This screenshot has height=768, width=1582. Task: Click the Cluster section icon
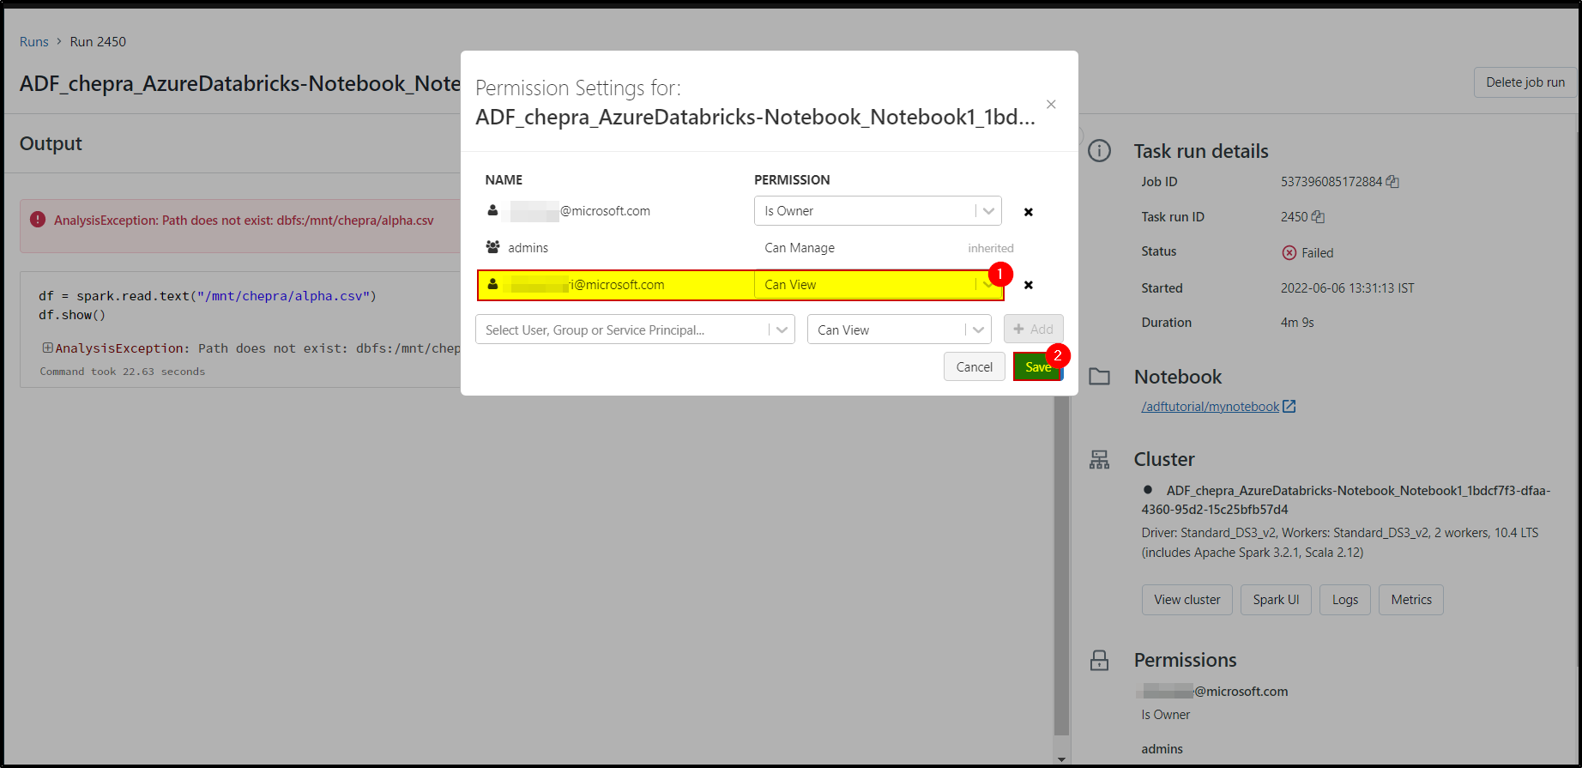[x=1099, y=460]
